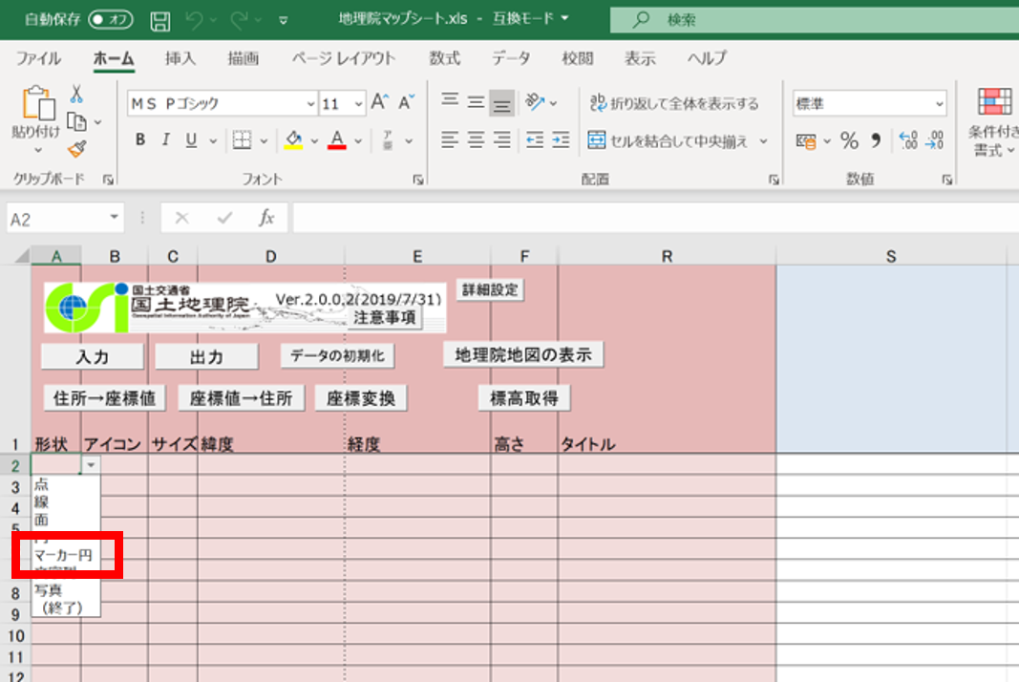
Task: Click the 詳細設定 button
Action: pos(490,290)
